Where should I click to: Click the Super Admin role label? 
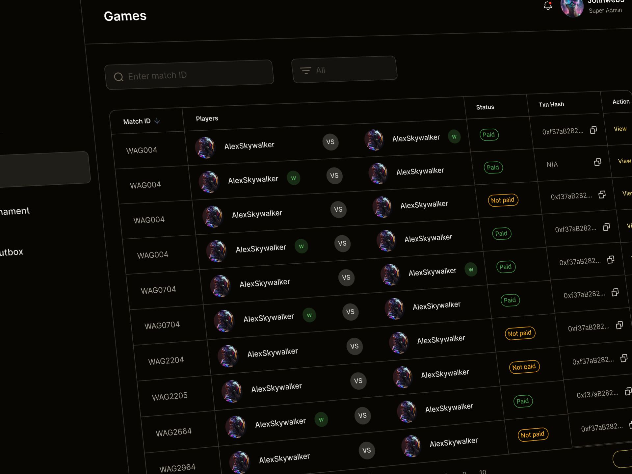tap(605, 11)
